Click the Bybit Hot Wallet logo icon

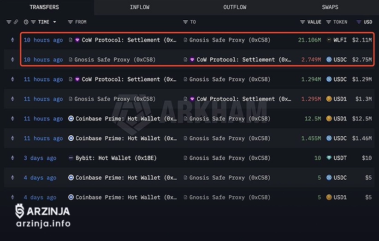71,158
